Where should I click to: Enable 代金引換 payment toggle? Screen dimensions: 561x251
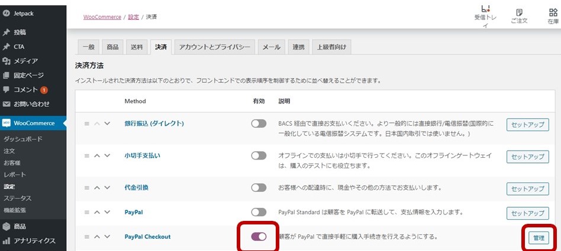click(259, 188)
